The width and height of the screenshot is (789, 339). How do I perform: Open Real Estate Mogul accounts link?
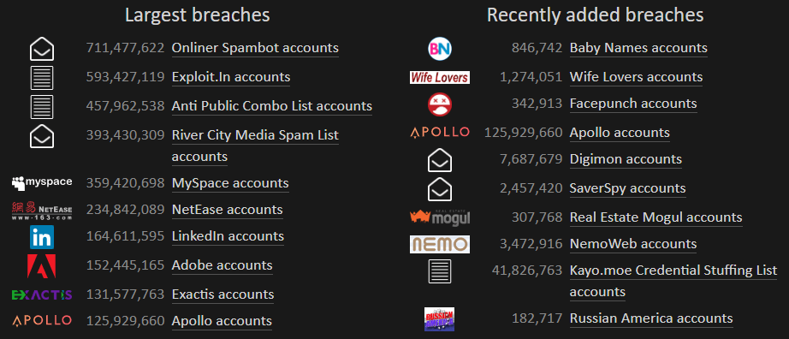656,217
